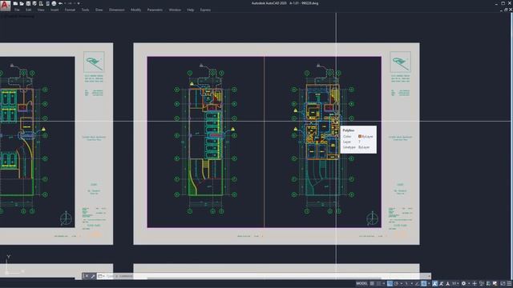Click the Open file icon in Quick Access toolbar

(22, 3)
